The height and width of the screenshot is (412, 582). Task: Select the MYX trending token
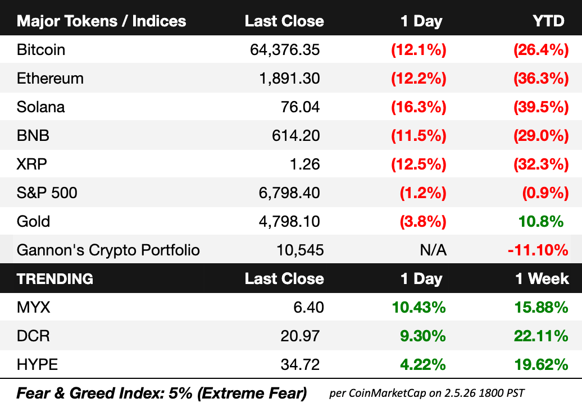31,308
